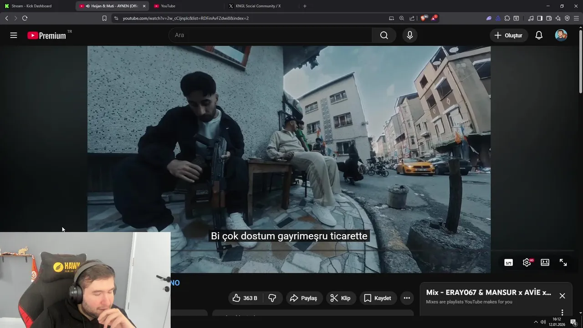Image resolution: width=583 pixels, height=328 pixels.
Task: Open the system volume control
Action: point(543,322)
